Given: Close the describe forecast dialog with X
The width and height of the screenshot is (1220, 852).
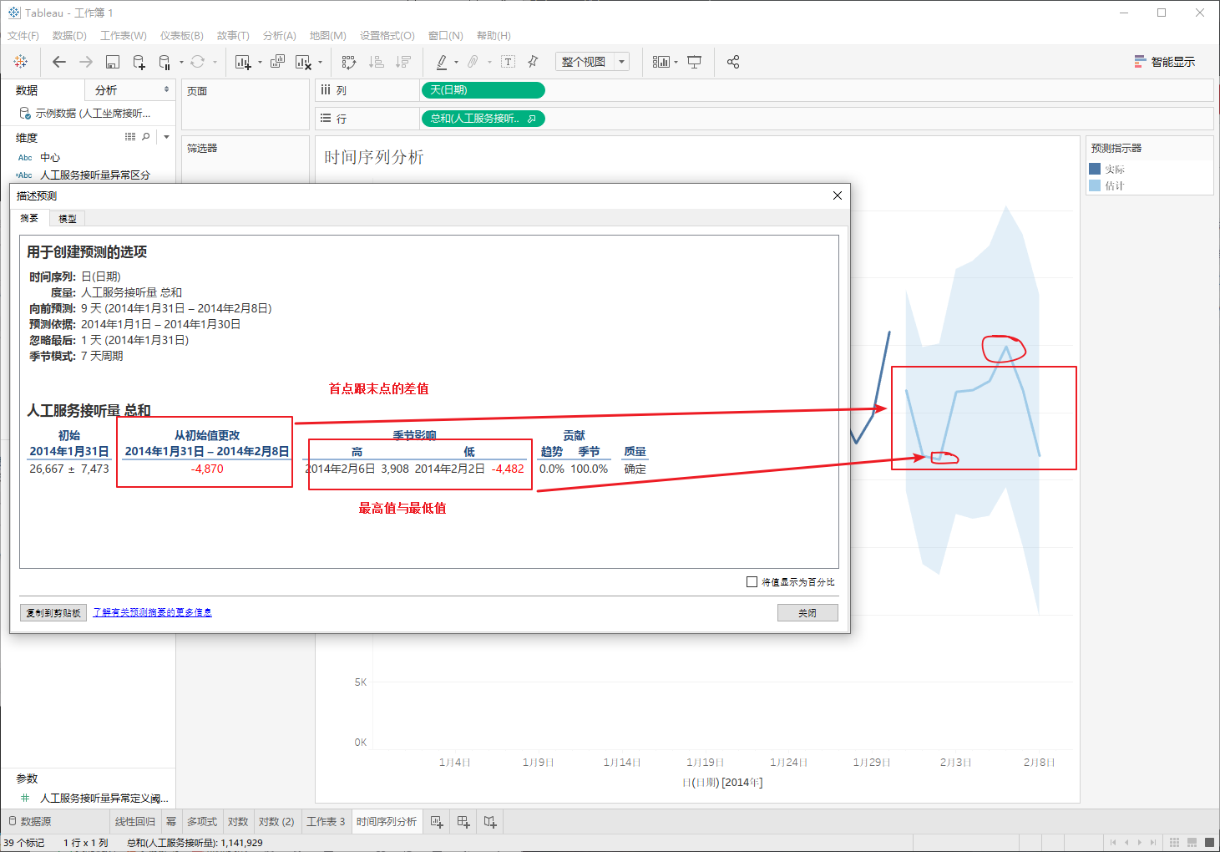Looking at the screenshot, I should click(x=838, y=195).
